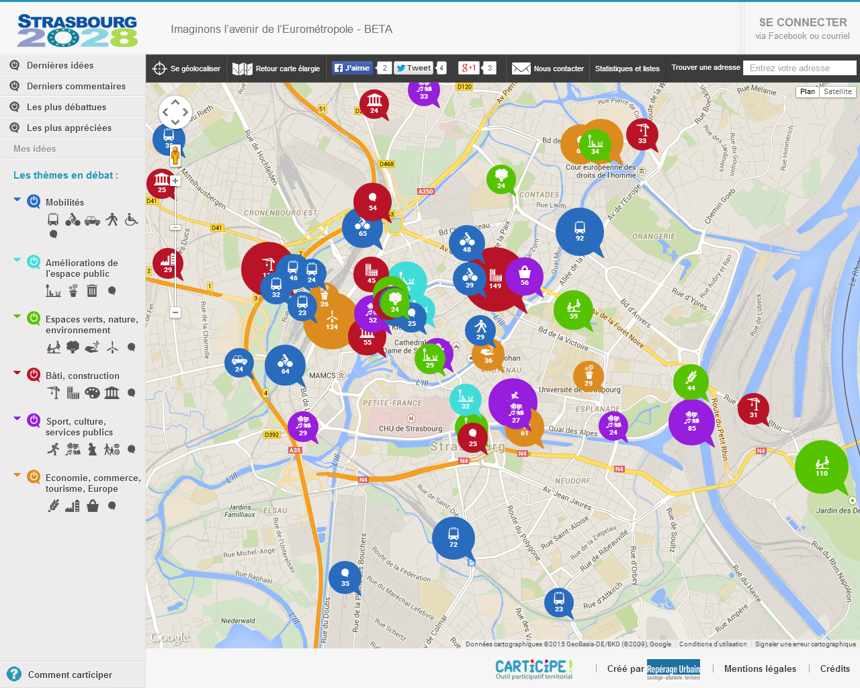Disable the Espaces verts theme power button
Viewport: 860px width, 688px height.
click(34, 318)
